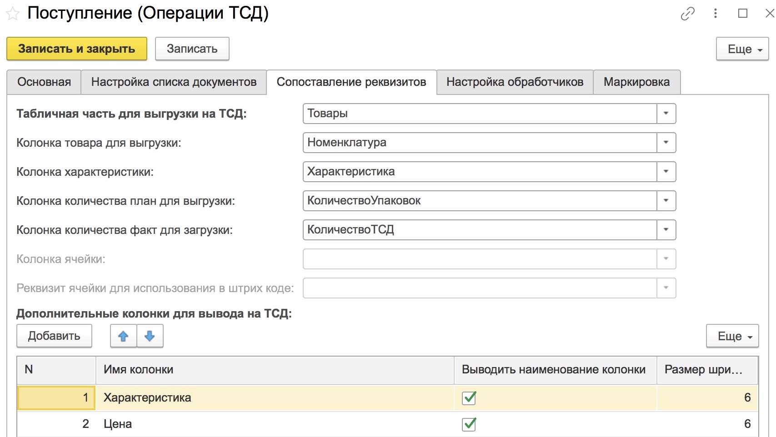
Task: Click the КоличествоТСД input field
Action: 480,230
